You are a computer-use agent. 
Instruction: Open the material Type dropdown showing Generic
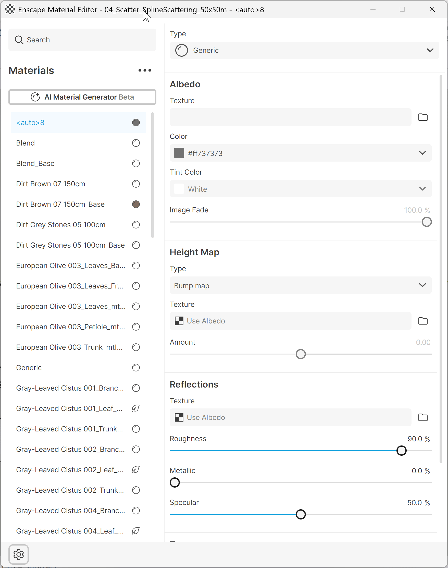click(304, 50)
